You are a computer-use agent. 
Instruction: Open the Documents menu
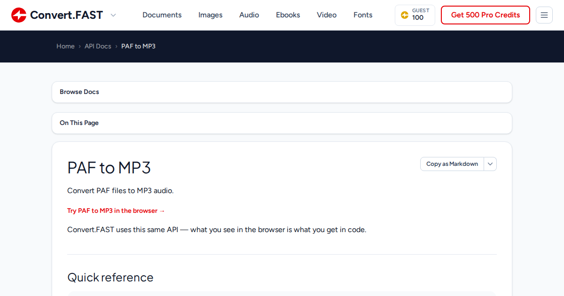162,15
